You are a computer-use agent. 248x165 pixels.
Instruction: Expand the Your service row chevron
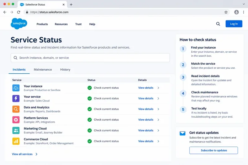coord(158,98)
